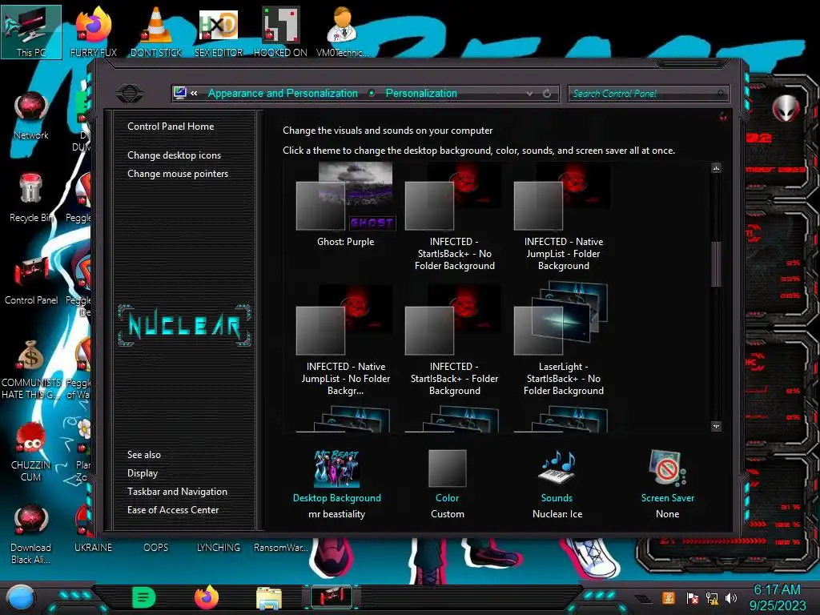Open HOOKED ON desktop shortcut

pos(280,31)
